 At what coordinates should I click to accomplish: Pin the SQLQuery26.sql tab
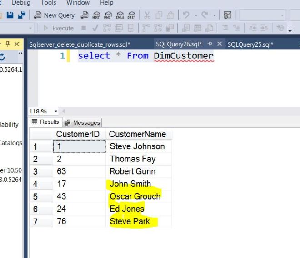(x=210, y=44)
